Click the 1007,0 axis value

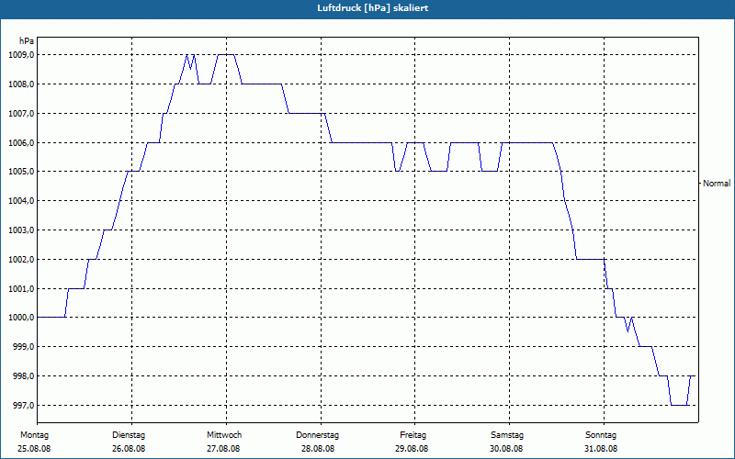[21, 113]
